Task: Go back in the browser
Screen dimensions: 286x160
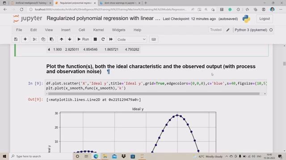Action: (5, 9)
